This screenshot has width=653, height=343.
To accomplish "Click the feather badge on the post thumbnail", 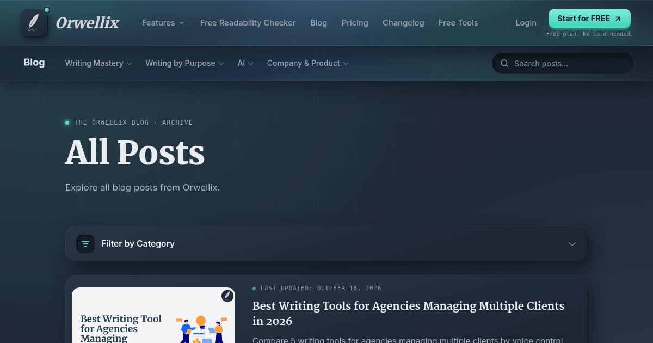I will (227, 296).
